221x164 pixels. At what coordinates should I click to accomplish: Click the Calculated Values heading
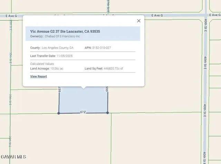(x=42, y=64)
